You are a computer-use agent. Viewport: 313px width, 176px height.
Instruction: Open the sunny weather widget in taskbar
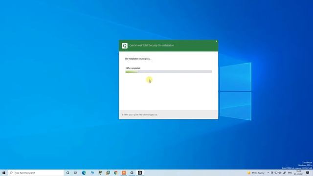coord(256,173)
